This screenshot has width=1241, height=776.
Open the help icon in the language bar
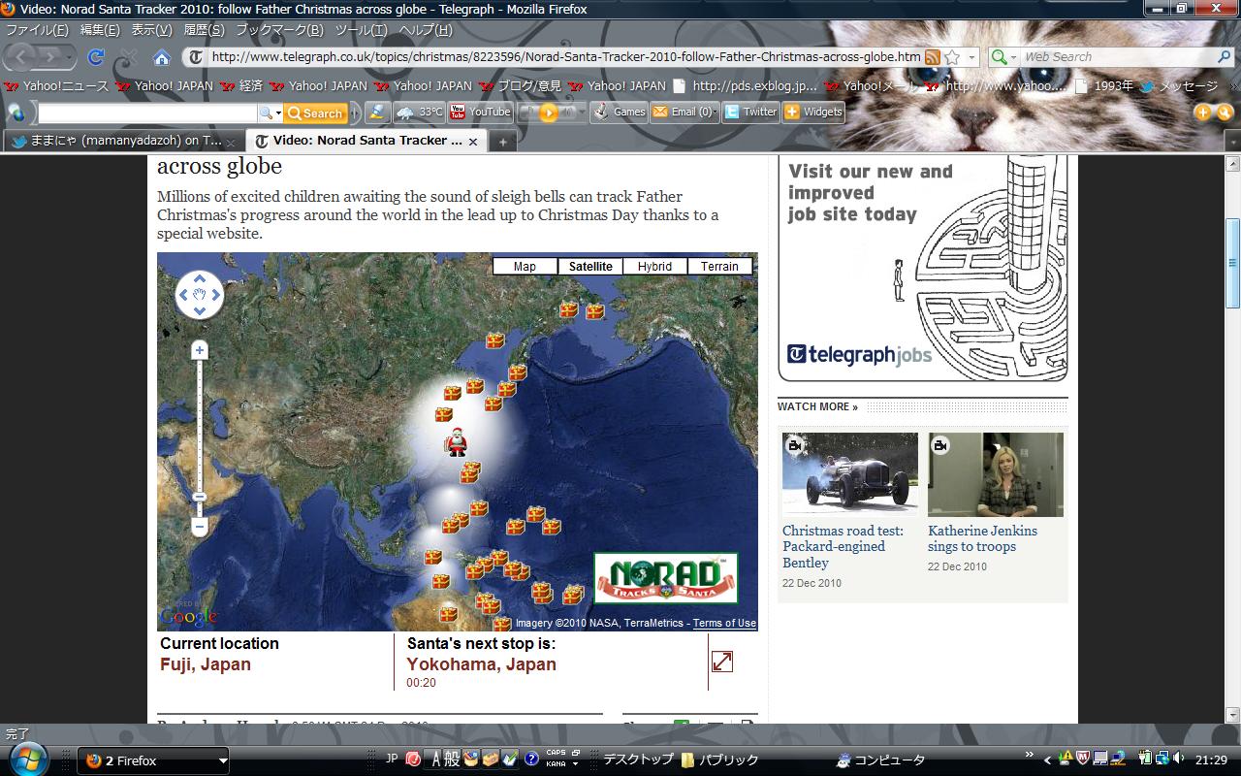(x=531, y=760)
